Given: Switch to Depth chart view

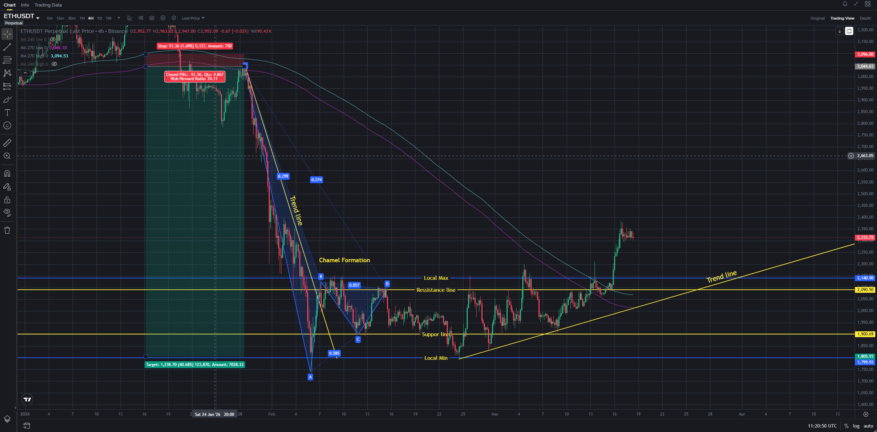Looking at the screenshot, I should tap(865, 18).
